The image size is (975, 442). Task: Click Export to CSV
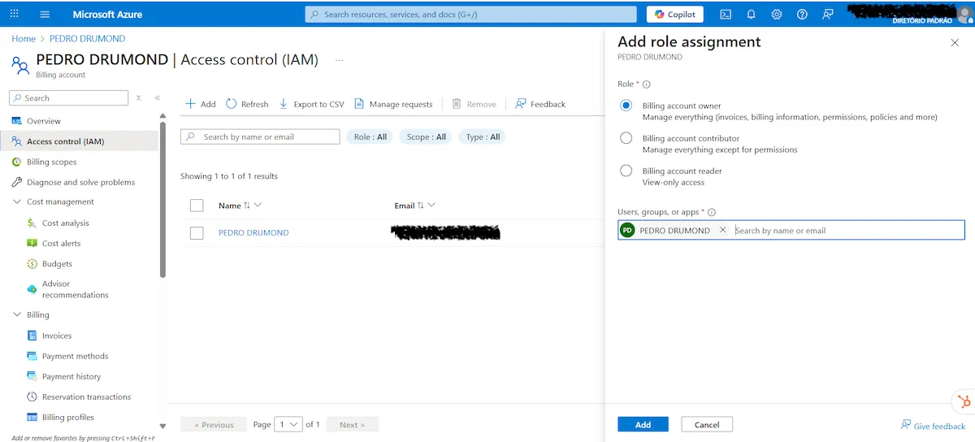(311, 104)
